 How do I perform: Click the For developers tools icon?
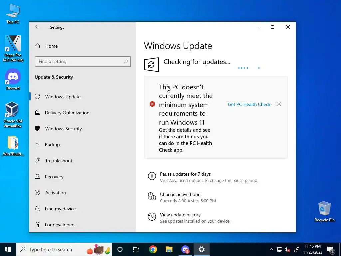click(37, 224)
